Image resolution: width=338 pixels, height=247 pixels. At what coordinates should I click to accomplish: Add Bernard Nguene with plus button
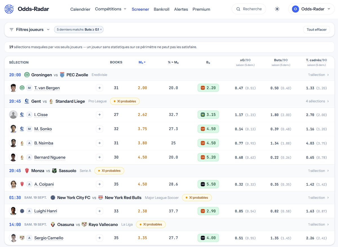(100, 157)
